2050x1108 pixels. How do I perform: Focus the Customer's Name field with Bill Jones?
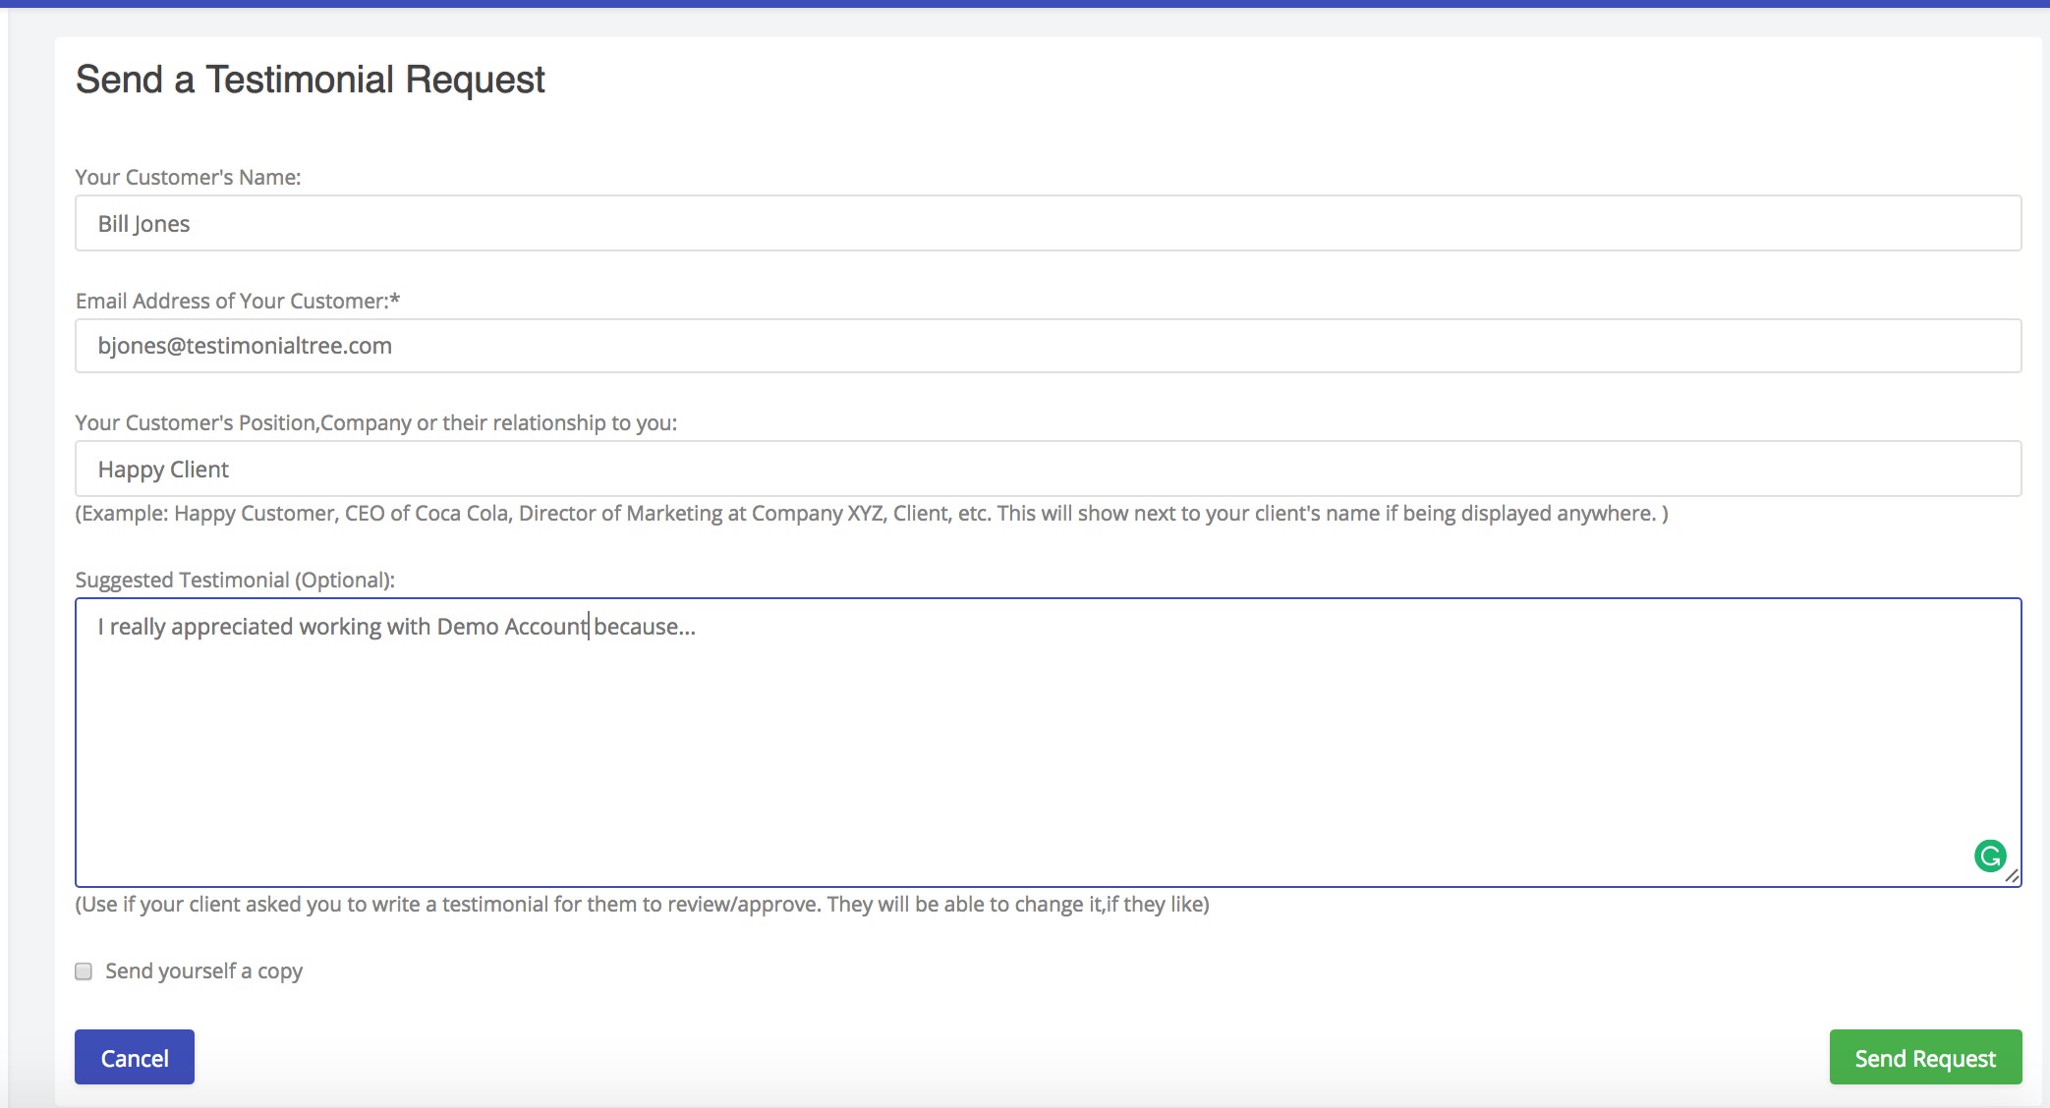click(1048, 223)
